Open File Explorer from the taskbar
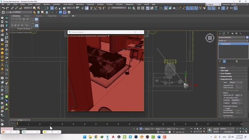This screenshot has width=249, height=140. pos(90,137)
